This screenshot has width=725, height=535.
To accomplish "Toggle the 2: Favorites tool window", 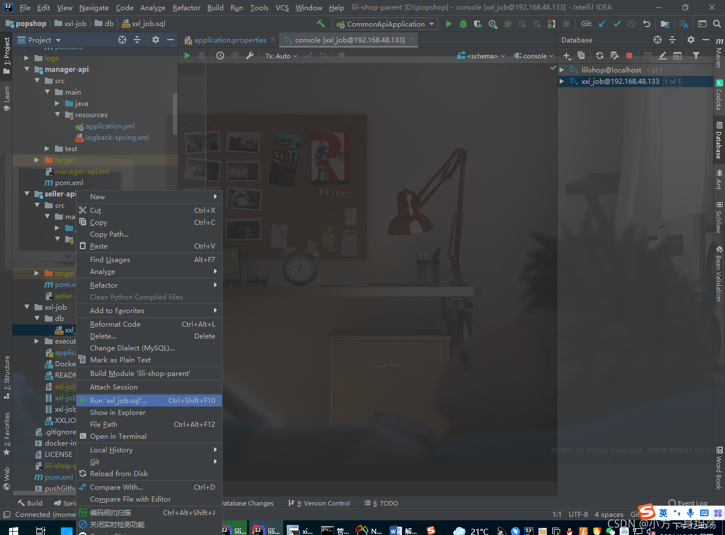I will [7, 434].
